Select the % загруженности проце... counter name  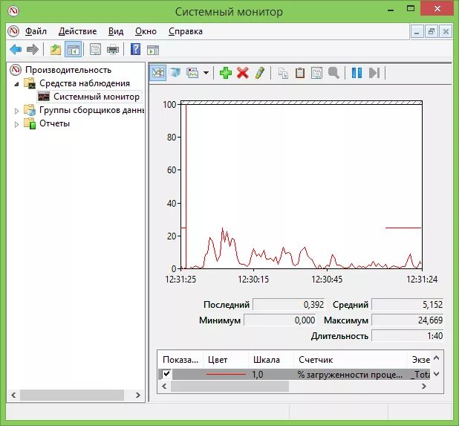pyautogui.click(x=350, y=374)
